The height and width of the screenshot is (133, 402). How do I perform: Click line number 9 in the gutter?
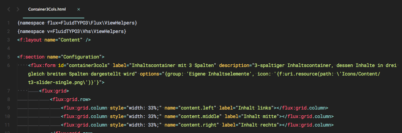point(9,108)
